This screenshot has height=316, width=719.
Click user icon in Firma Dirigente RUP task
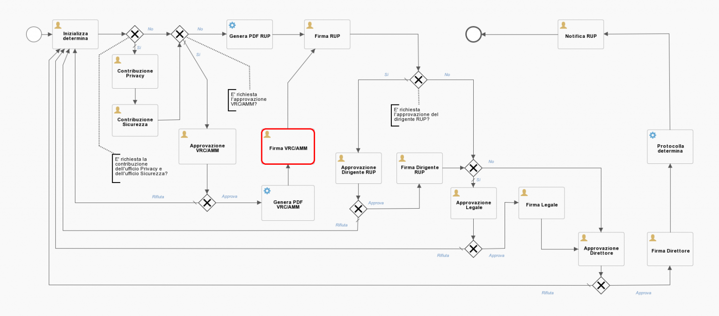[x=402, y=158]
